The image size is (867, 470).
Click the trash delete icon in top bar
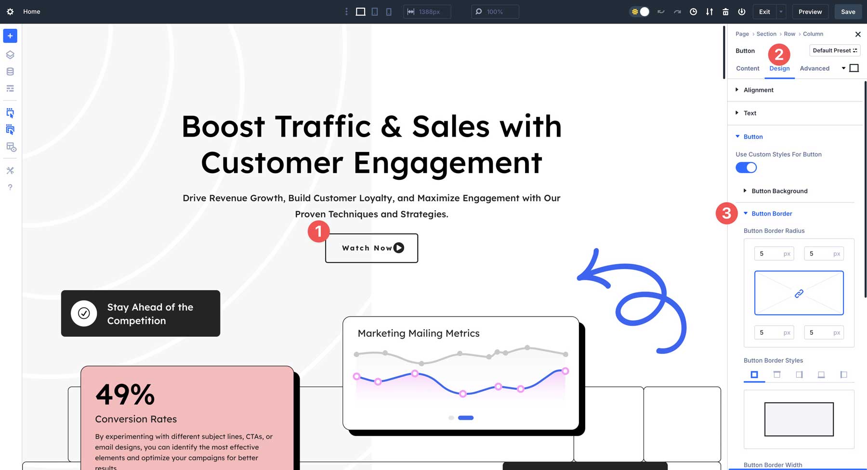click(x=725, y=11)
